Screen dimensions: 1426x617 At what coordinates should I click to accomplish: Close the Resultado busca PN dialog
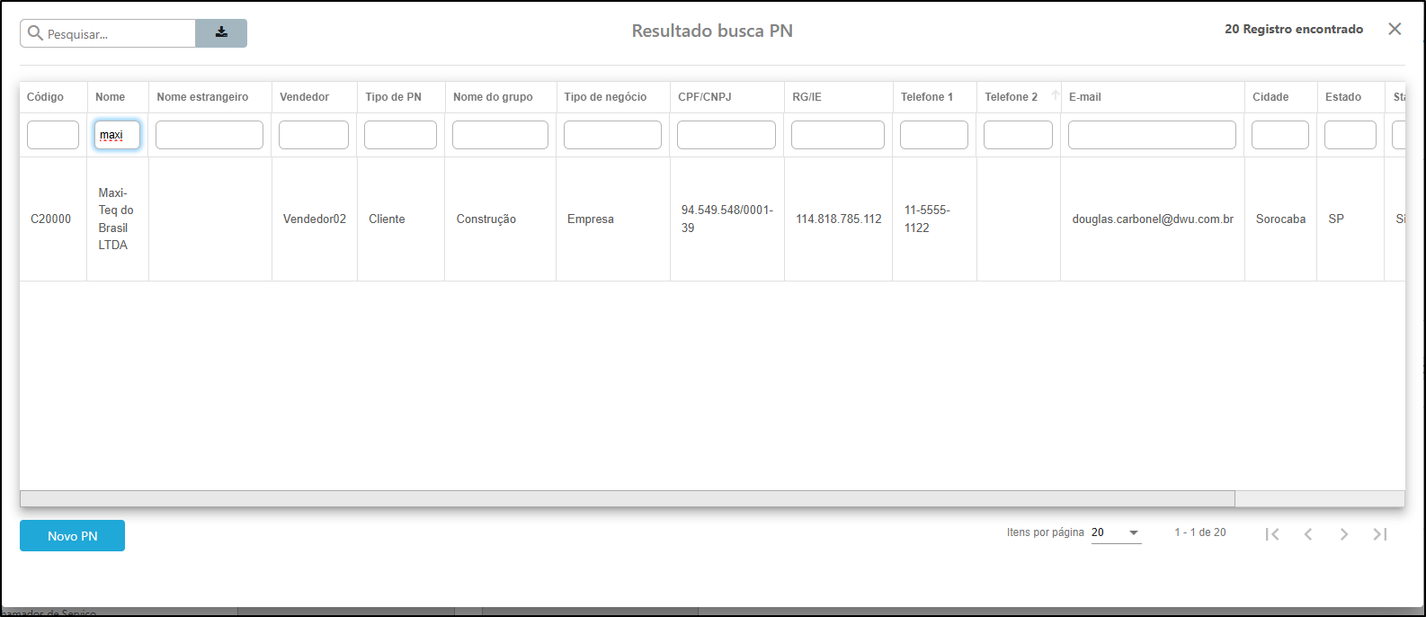pos(1395,29)
